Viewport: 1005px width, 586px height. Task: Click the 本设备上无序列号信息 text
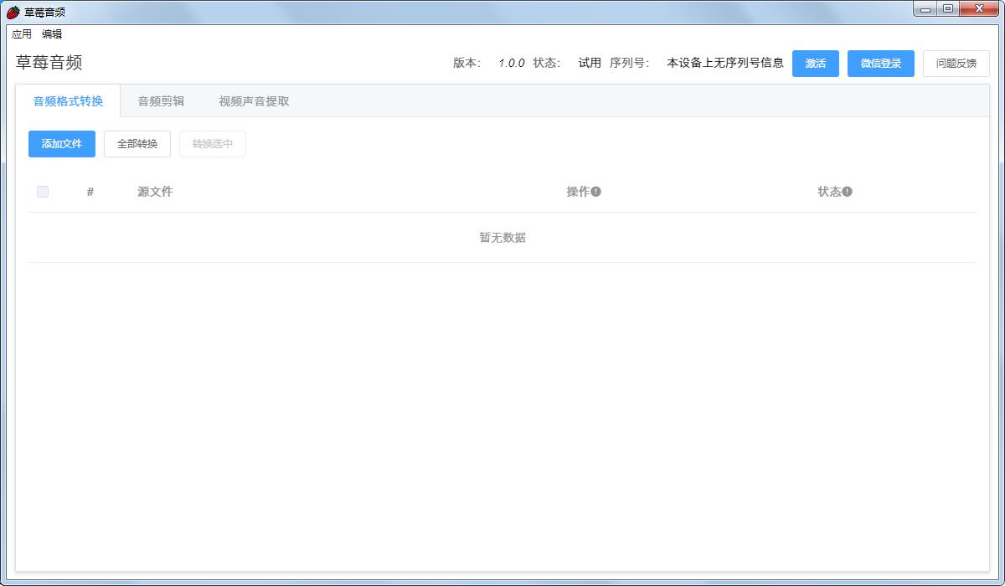(725, 63)
